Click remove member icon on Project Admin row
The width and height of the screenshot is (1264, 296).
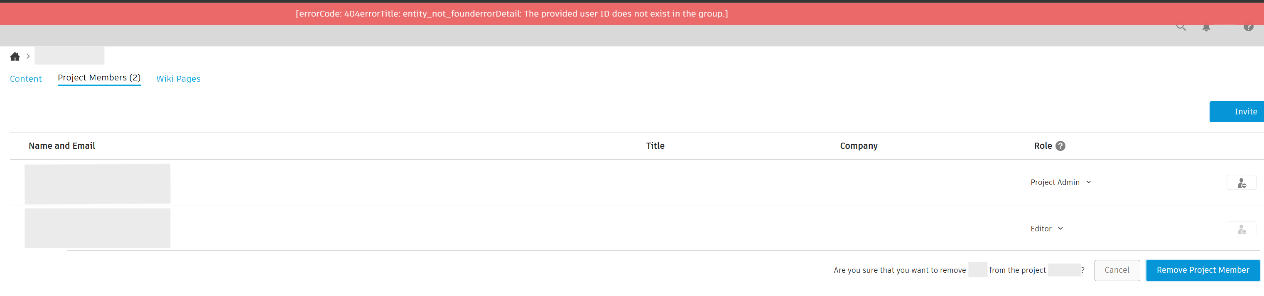1242,183
